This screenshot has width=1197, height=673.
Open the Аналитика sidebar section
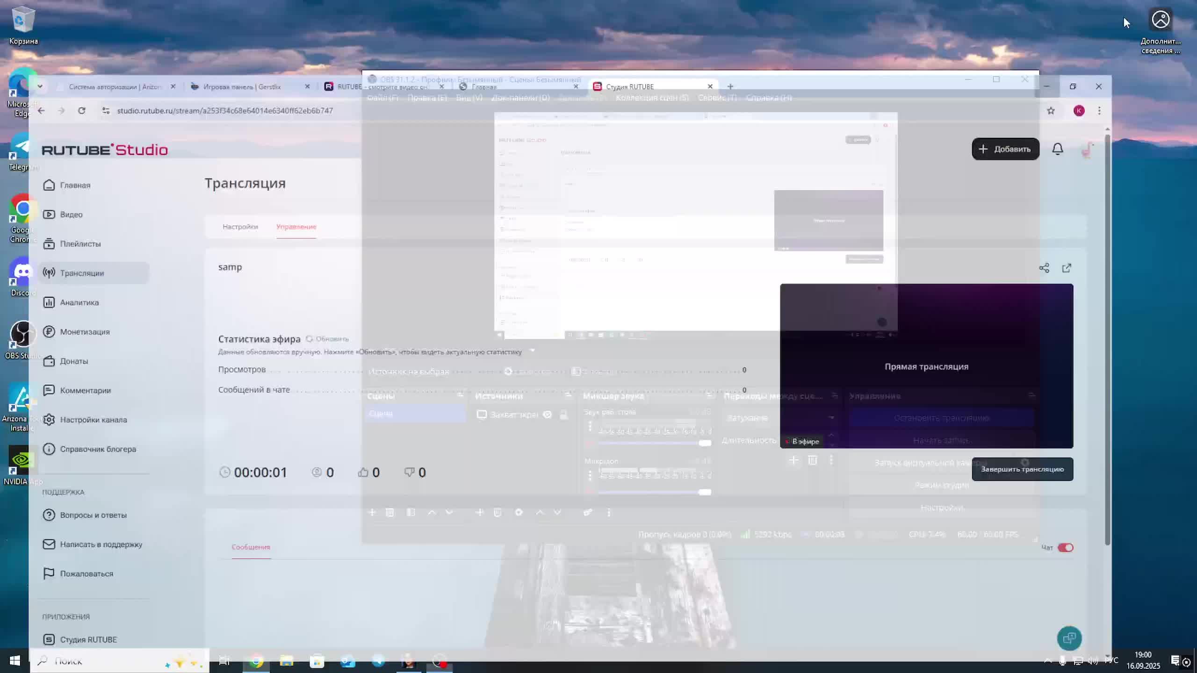coord(79,302)
